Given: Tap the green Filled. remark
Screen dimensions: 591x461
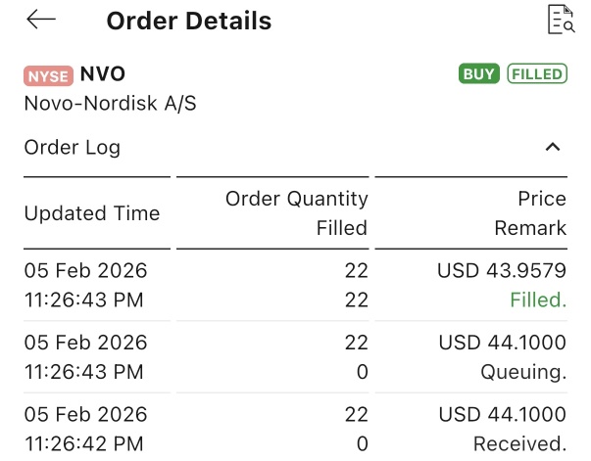Looking at the screenshot, I should pos(538,300).
